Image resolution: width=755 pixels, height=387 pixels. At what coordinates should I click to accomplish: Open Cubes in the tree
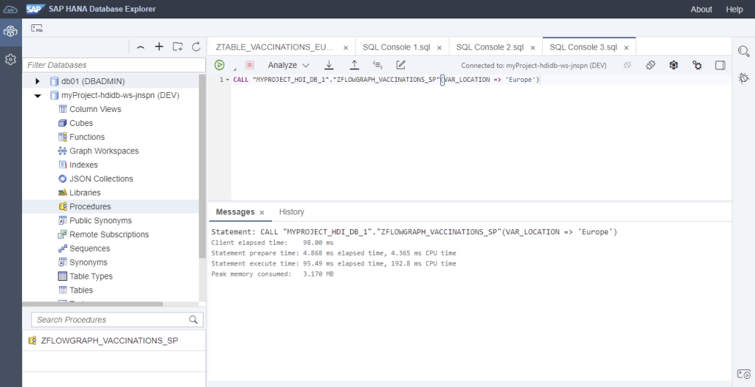click(x=81, y=123)
